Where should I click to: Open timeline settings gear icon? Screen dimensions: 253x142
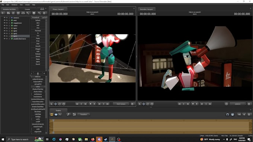(249, 115)
